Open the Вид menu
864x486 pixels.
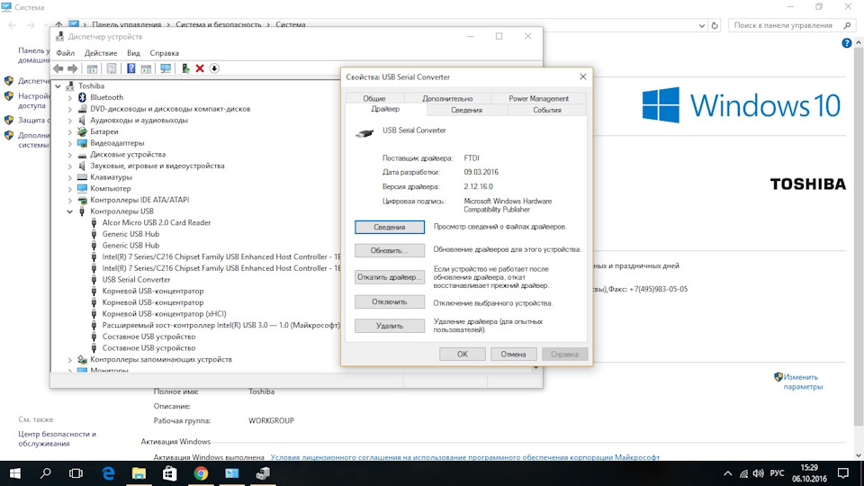tap(133, 53)
